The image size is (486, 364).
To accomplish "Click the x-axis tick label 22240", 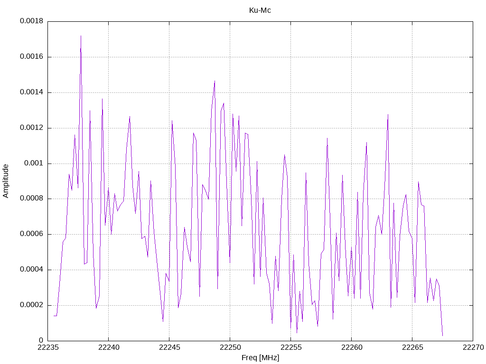I will pyautogui.click(x=109, y=347).
